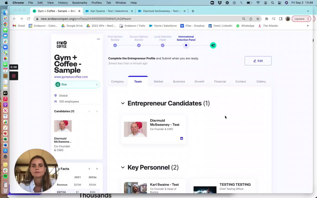Click the Second Opinion Review checkmark step

click(x=139, y=45)
